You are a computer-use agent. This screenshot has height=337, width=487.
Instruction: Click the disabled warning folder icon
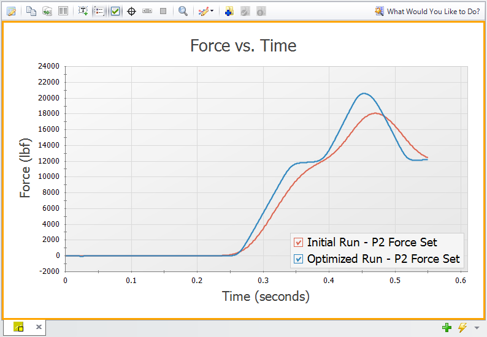coord(261,12)
